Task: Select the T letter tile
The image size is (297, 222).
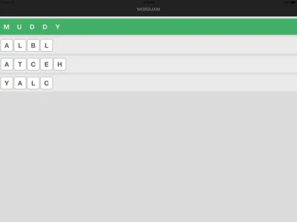Action: click(20, 64)
